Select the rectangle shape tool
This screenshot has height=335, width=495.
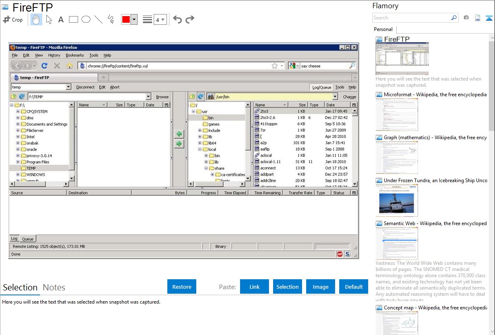[73, 19]
